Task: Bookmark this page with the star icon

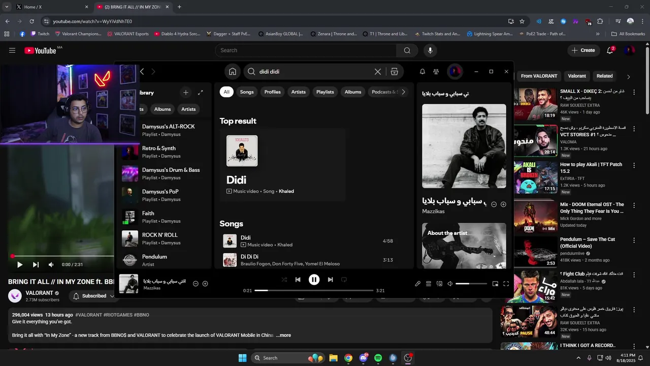Action: click(522, 21)
